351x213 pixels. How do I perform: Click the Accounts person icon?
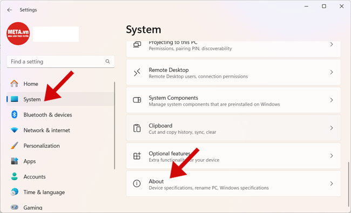tap(15, 176)
